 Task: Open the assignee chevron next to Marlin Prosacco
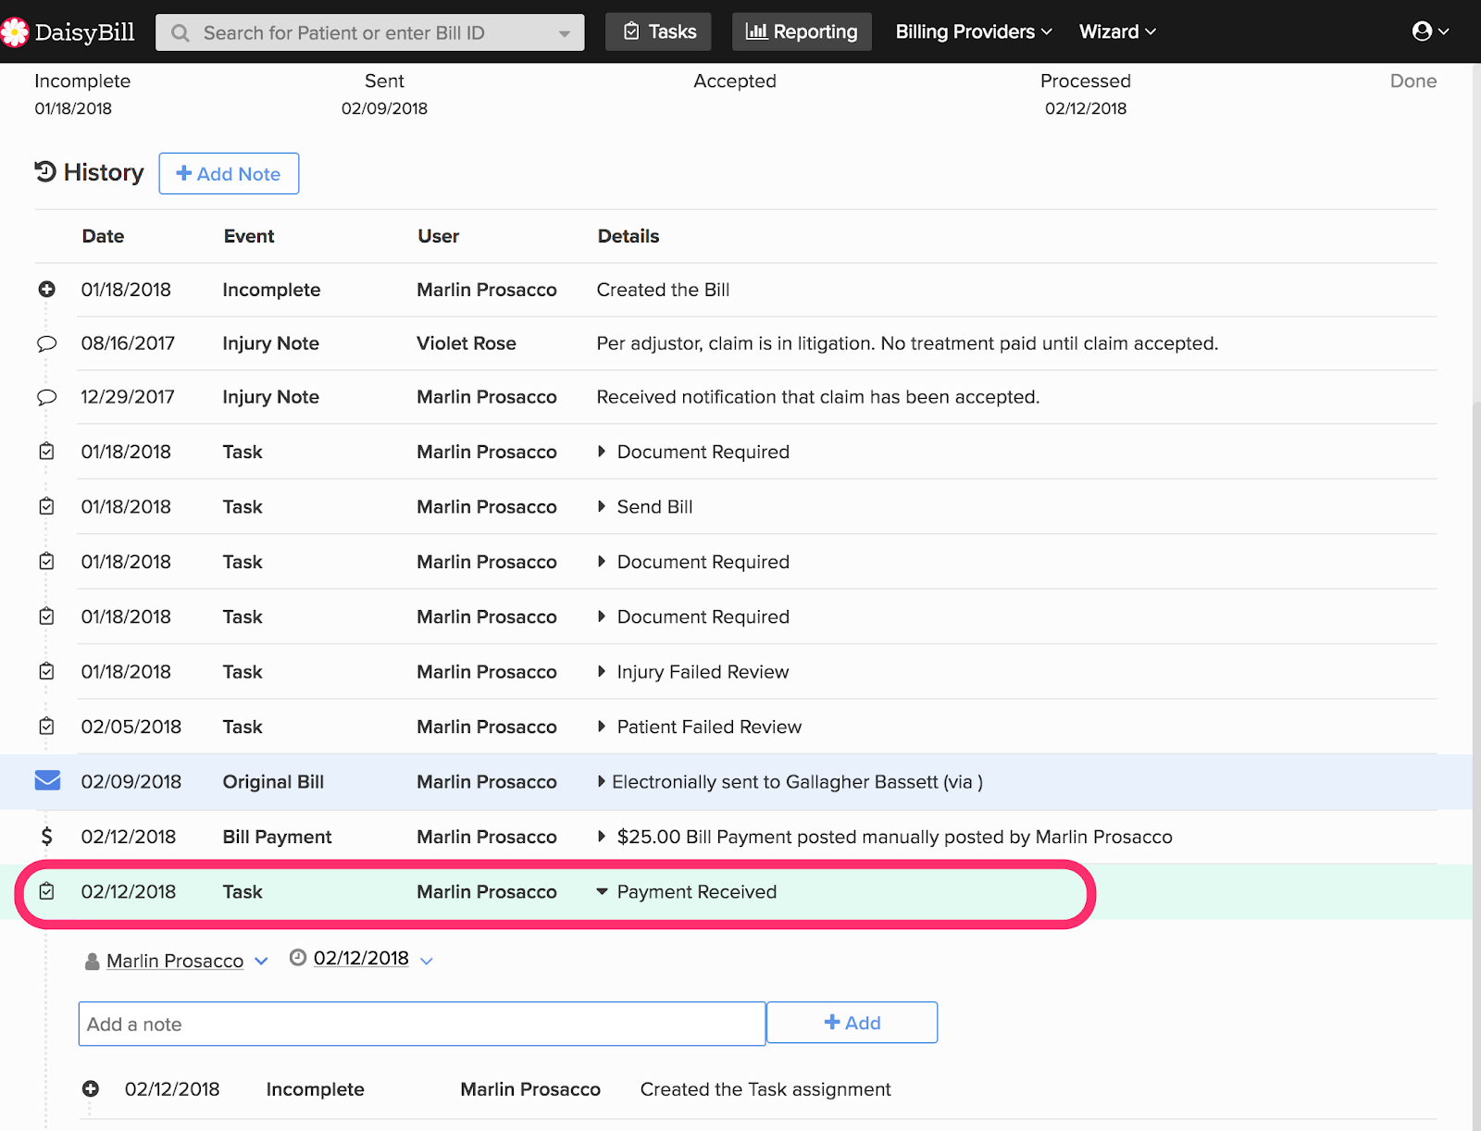[261, 962]
